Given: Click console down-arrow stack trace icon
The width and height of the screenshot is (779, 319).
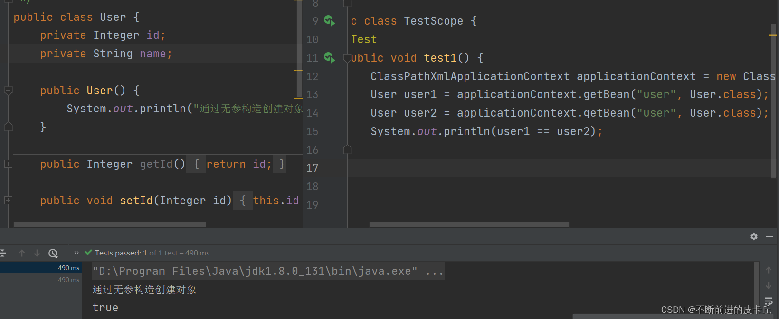Looking at the screenshot, I should click(769, 285).
